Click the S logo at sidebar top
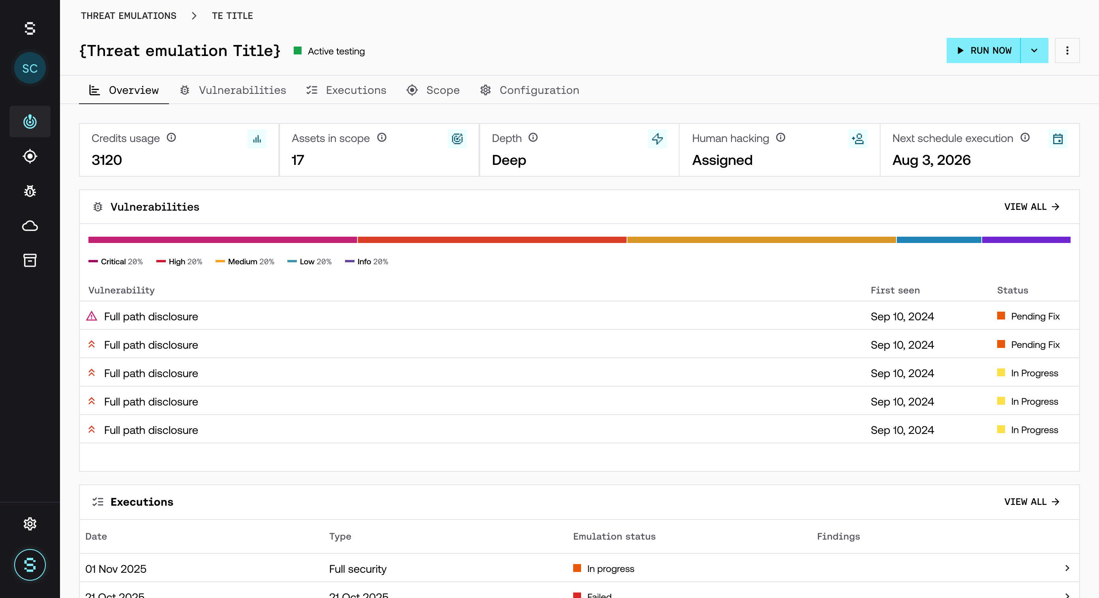This screenshot has height=598, width=1099. point(30,28)
